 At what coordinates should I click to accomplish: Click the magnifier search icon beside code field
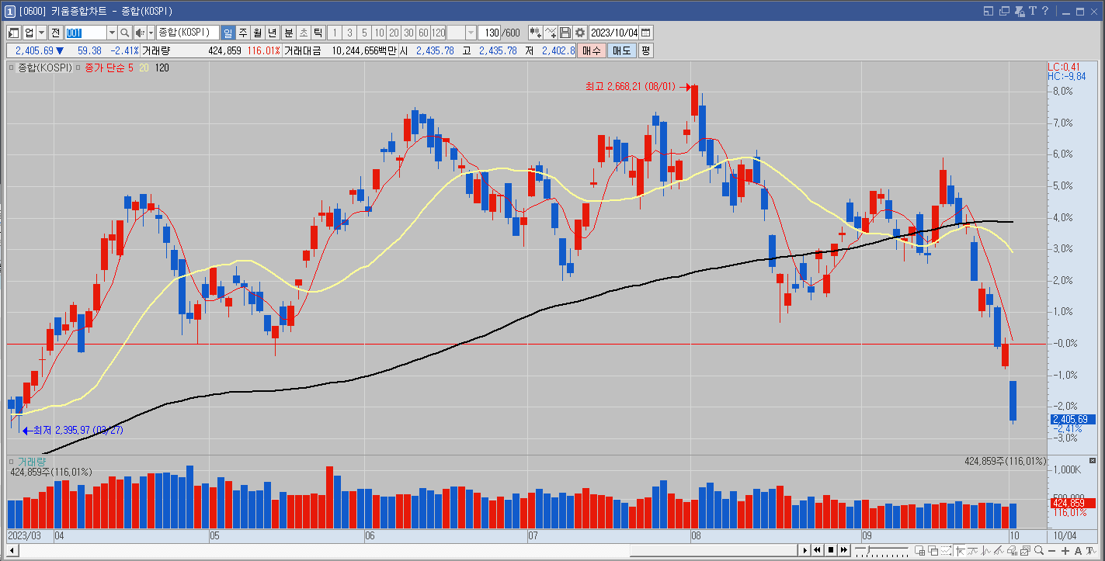point(124,33)
